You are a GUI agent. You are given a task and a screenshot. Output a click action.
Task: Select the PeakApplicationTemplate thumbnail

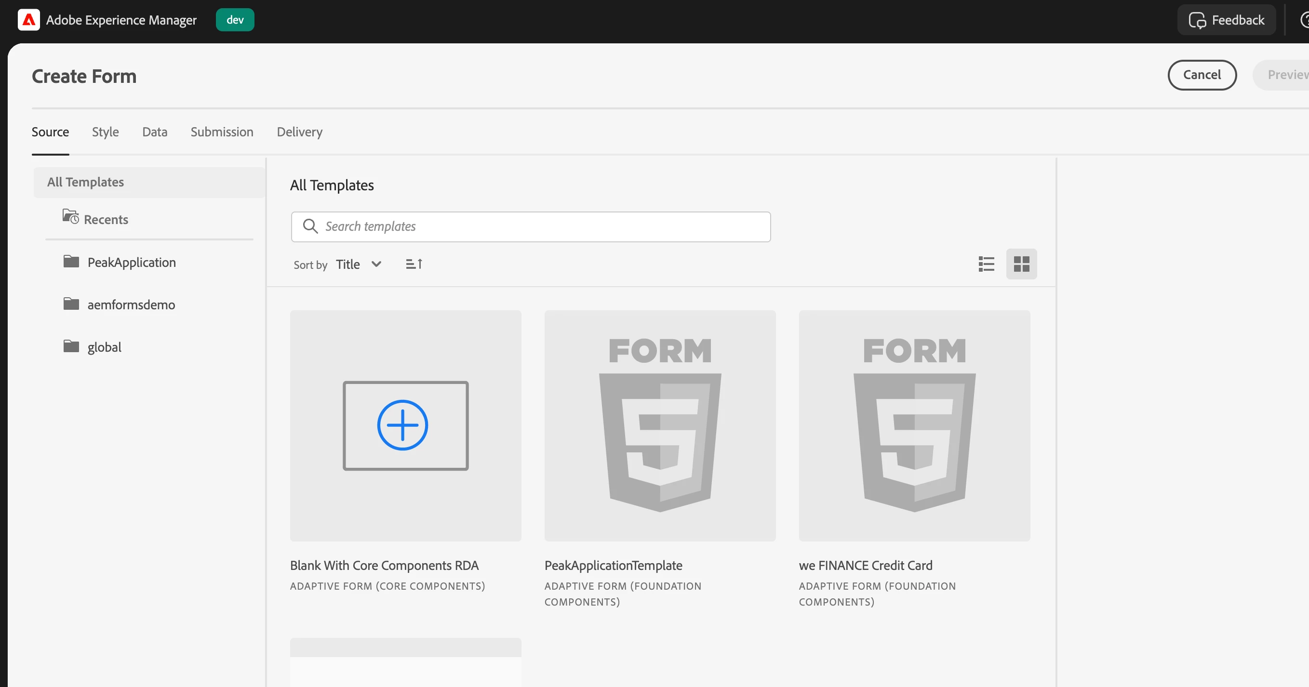[x=660, y=425]
